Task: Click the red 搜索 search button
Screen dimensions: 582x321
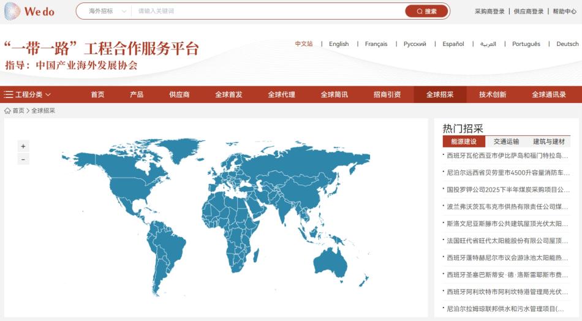Action: point(426,11)
